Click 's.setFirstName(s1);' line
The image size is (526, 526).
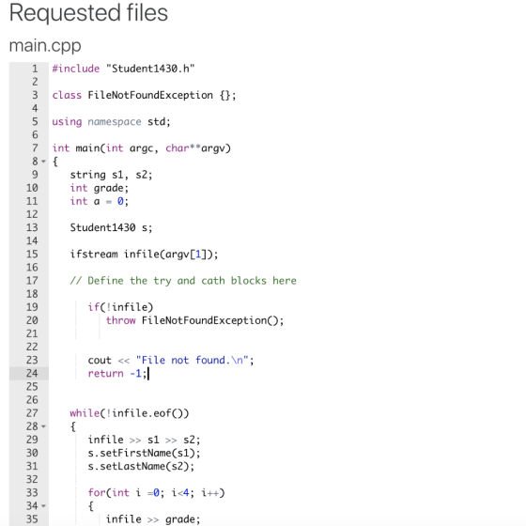(x=145, y=453)
